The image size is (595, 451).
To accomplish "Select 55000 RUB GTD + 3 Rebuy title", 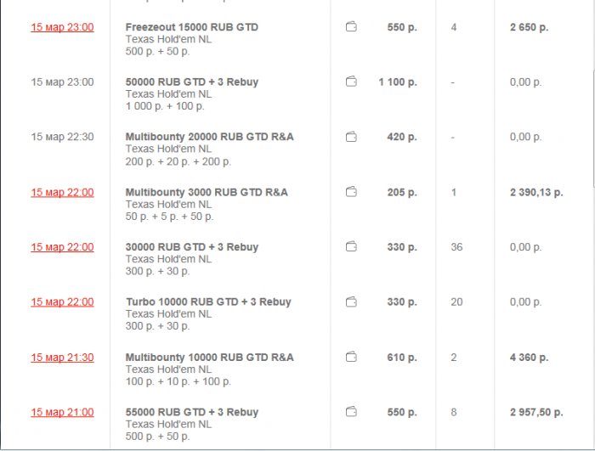I will [191, 412].
